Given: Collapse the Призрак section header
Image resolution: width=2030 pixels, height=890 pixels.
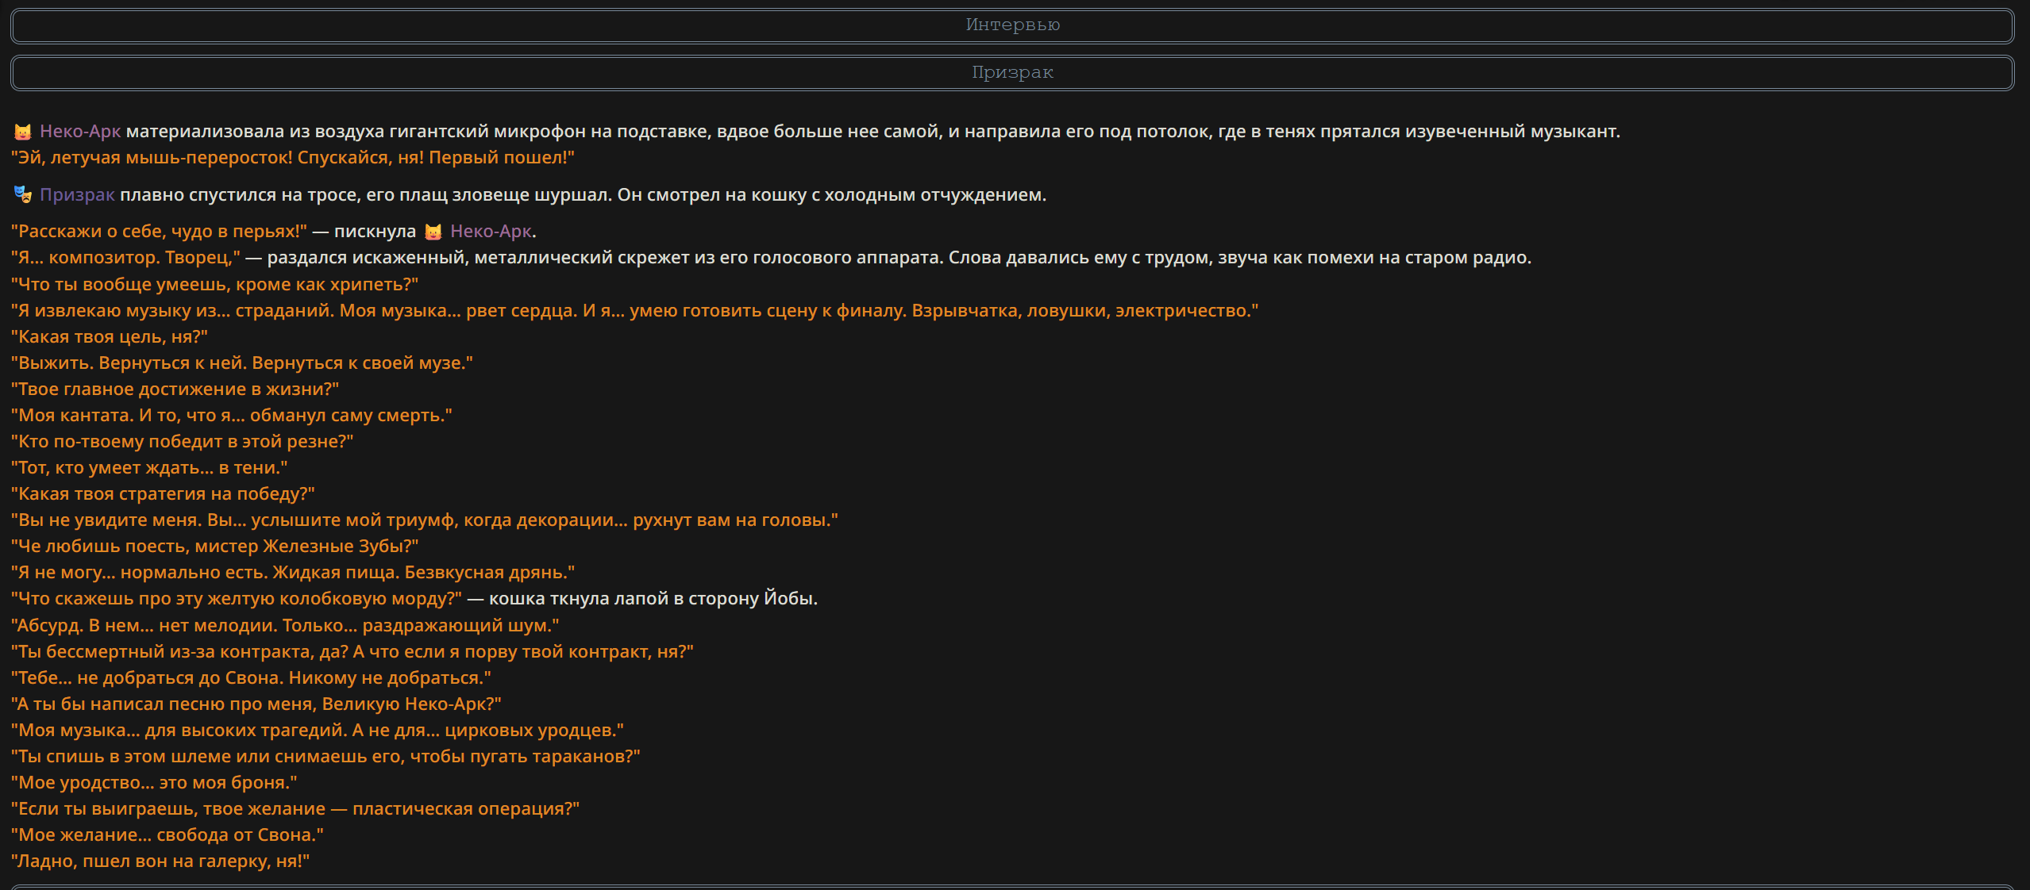Looking at the screenshot, I should click(x=1012, y=73).
